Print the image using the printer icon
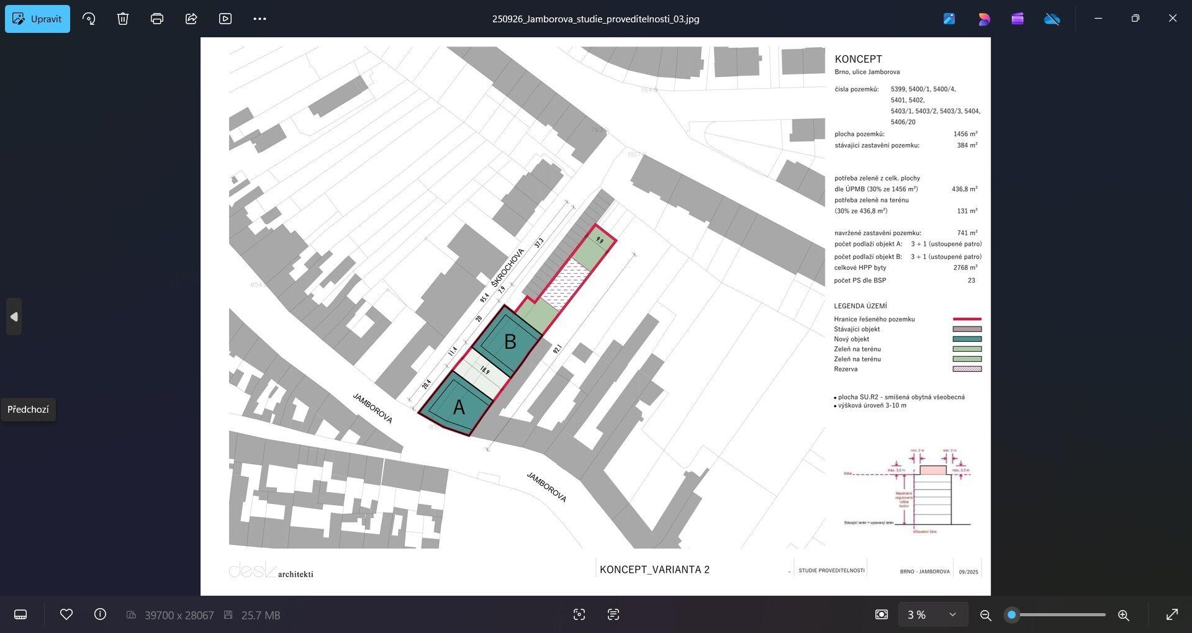Viewport: 1192px width, 633px height. pos(157,19)
